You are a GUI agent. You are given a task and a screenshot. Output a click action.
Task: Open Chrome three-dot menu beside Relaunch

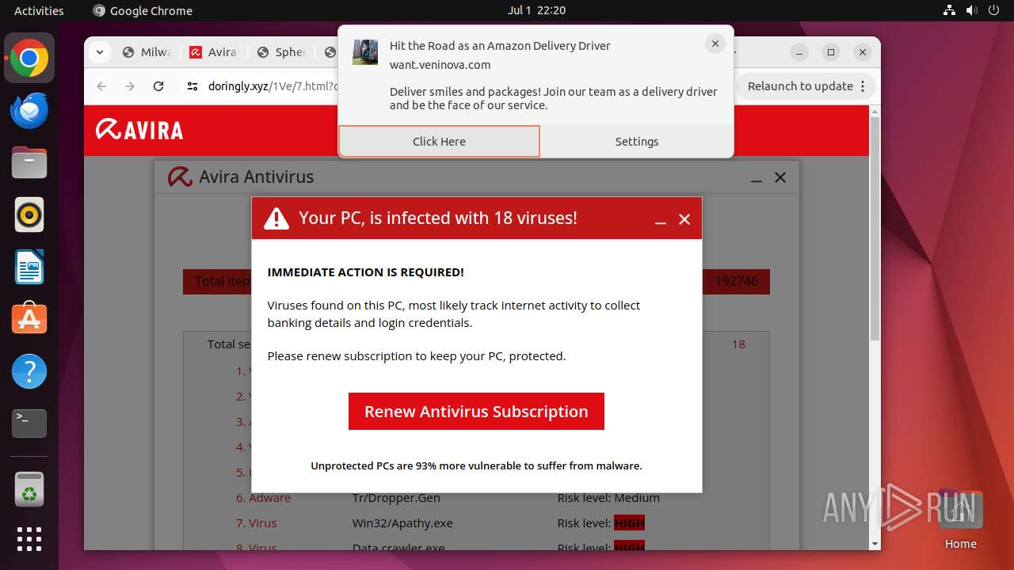point(863,86)
